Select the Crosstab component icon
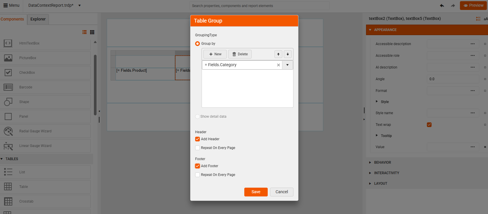Viewport: 488px width, 214px height. click(x=8, y=201)
